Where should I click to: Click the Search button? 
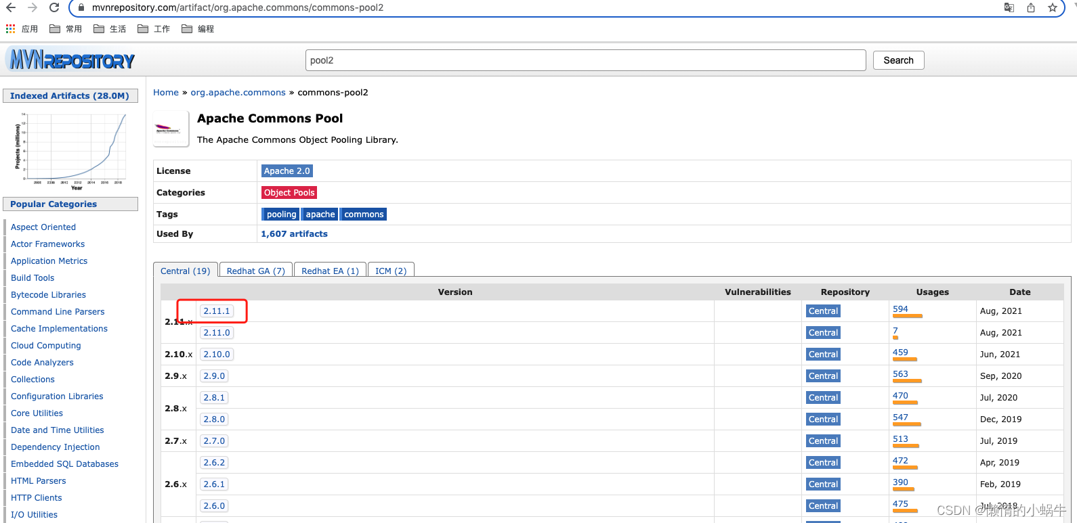[x=898, y=60]
